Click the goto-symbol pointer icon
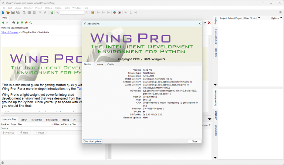This screenshot has width=284, height=165. click(x=57, y=13)
